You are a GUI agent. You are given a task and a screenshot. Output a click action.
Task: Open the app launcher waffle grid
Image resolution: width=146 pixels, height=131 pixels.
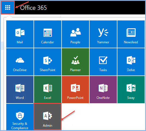click(x=8, y=8)
